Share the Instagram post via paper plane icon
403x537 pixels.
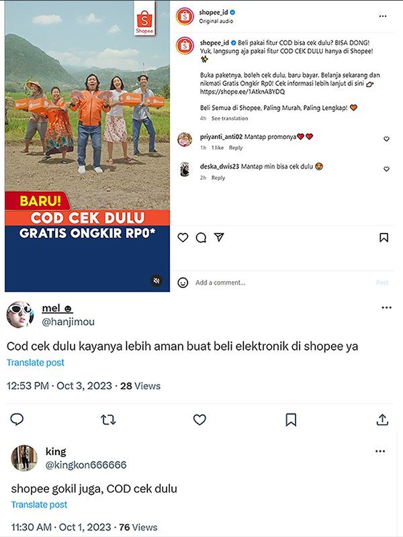tap(219, 237)
